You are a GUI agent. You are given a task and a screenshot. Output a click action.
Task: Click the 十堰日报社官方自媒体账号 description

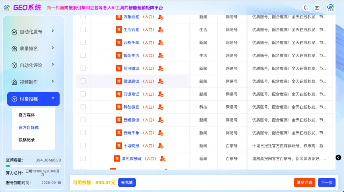289,146
